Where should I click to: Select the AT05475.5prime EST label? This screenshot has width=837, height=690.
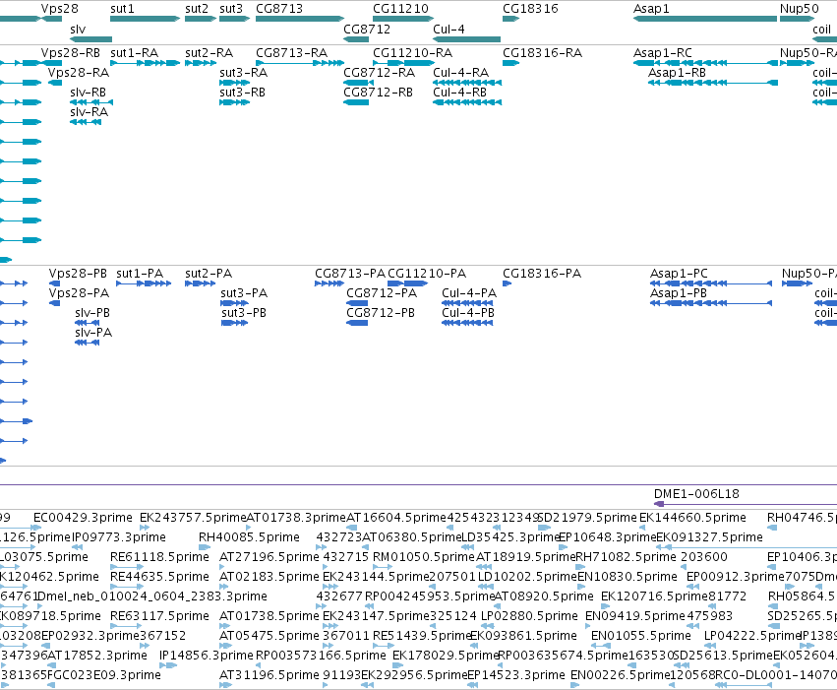(x=269, y=636)
